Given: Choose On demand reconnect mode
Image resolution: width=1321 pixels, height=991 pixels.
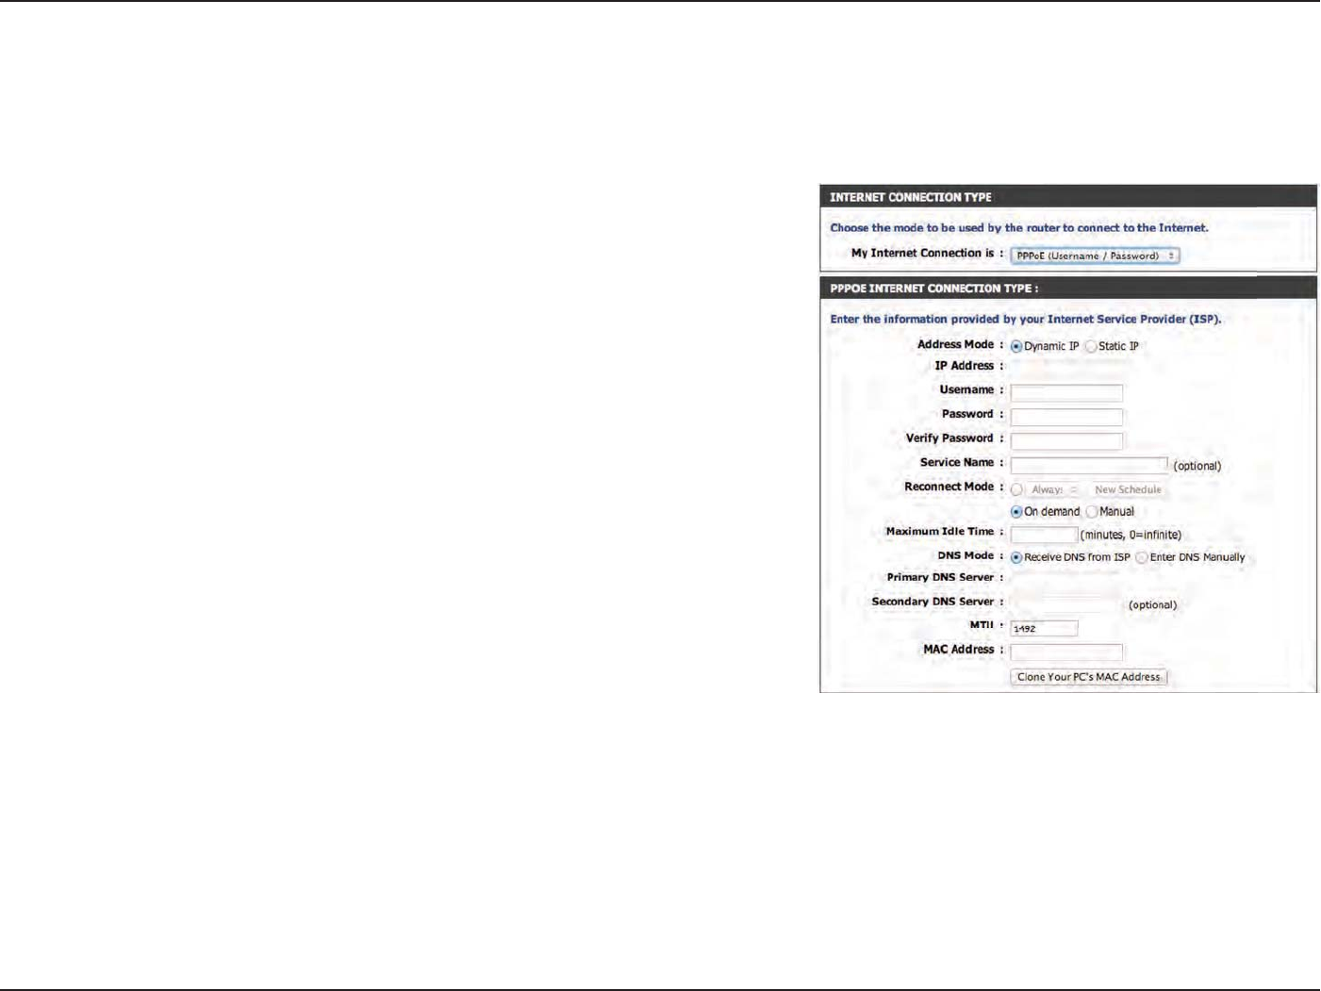Looking at the screenshot, I should click(1016, 512).
